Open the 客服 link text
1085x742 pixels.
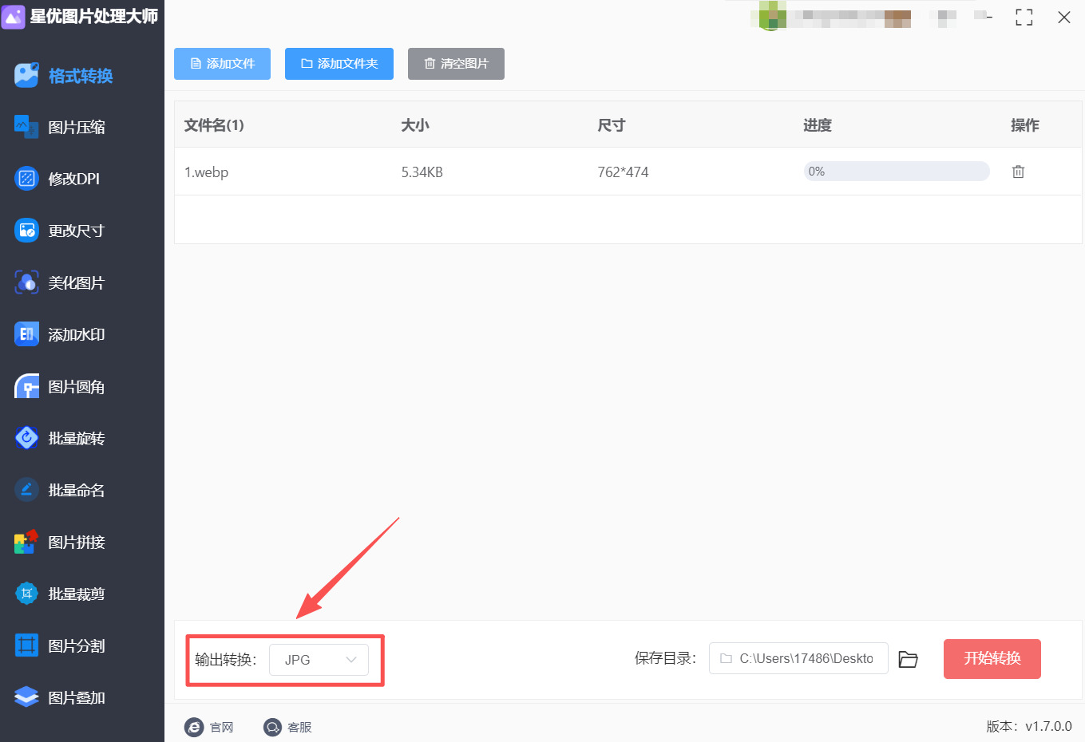coord(299,728)
